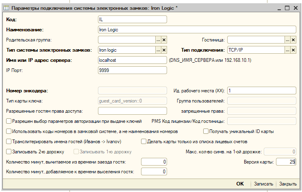The height and width of the screenshot is (192, 302).
Task: Close the window with title bar X
Action: pos(295,8)
